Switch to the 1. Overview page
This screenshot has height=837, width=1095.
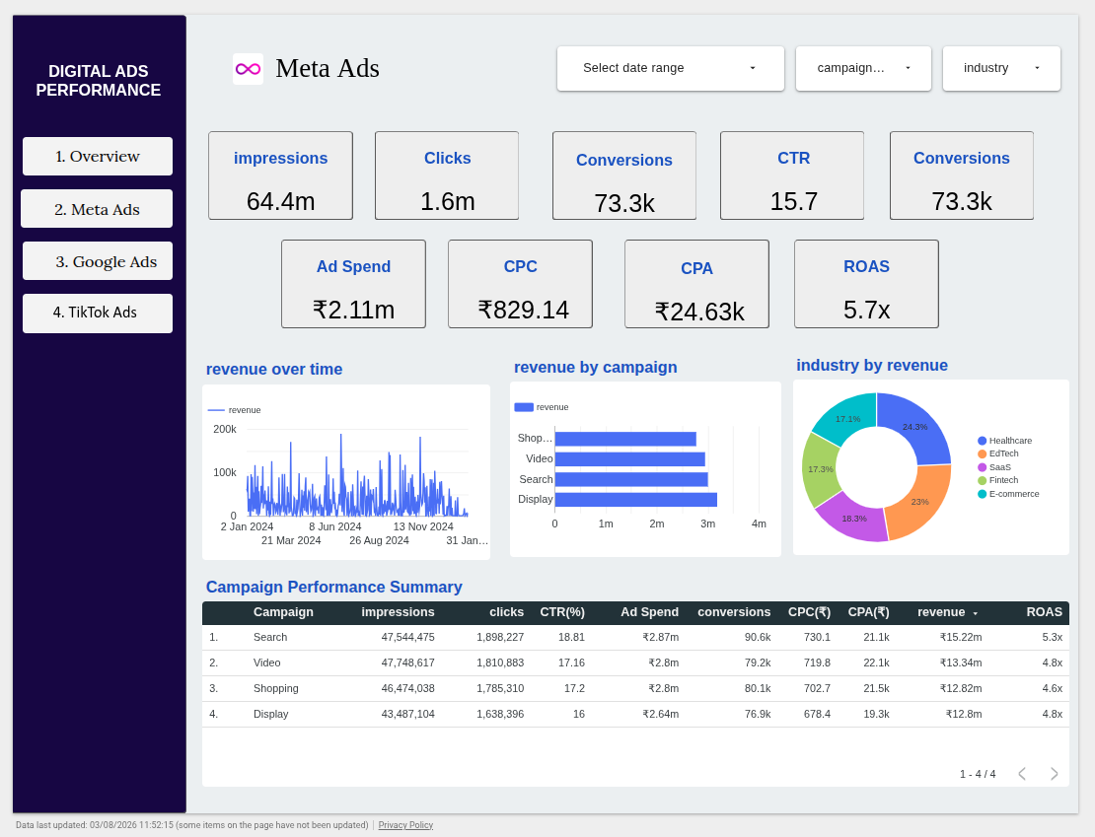point(98,157)
